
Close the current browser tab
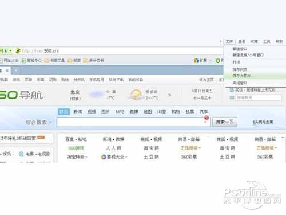coord(7,71)
